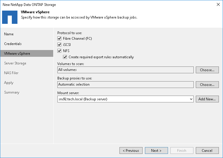Viewport: 223px width, 158px height.
Task: Go to the Name wizard step
Action: [9, 34]
